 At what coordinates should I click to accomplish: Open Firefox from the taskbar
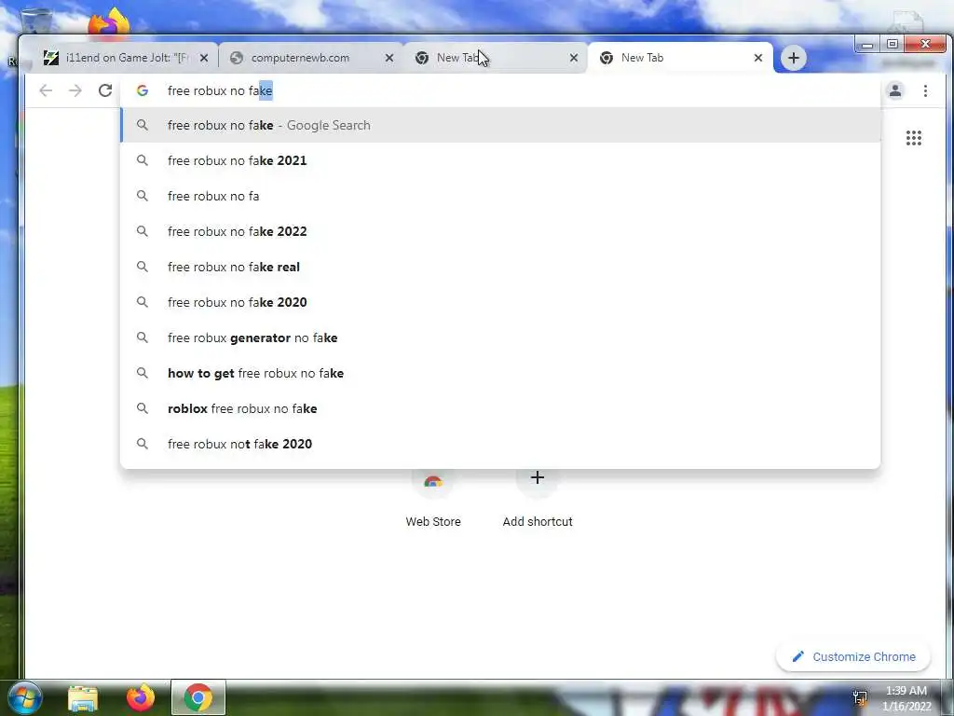(141, 697)
